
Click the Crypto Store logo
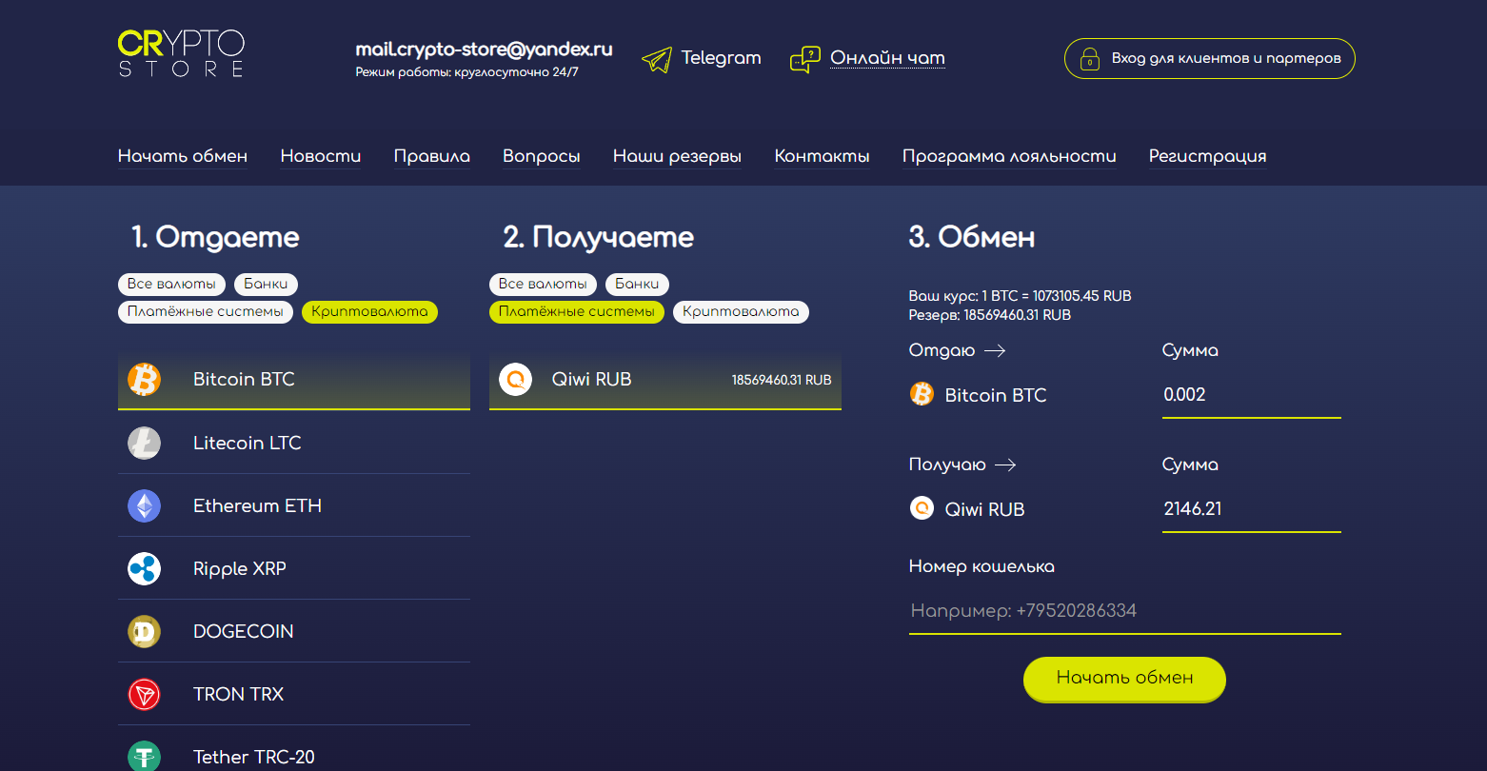(x=181, y=53)
